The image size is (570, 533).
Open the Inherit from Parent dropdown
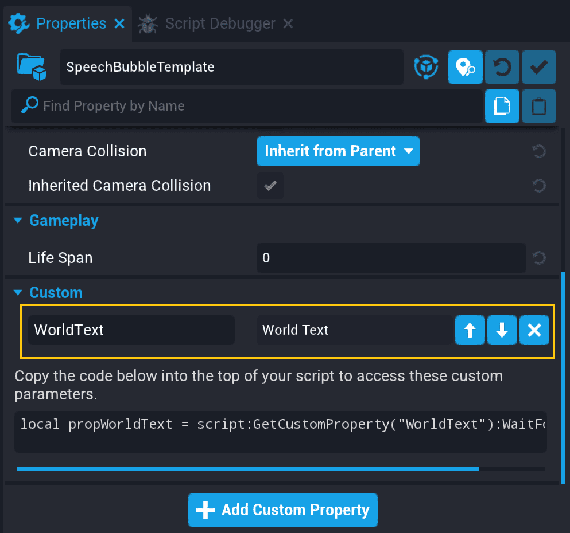(338, 151)
